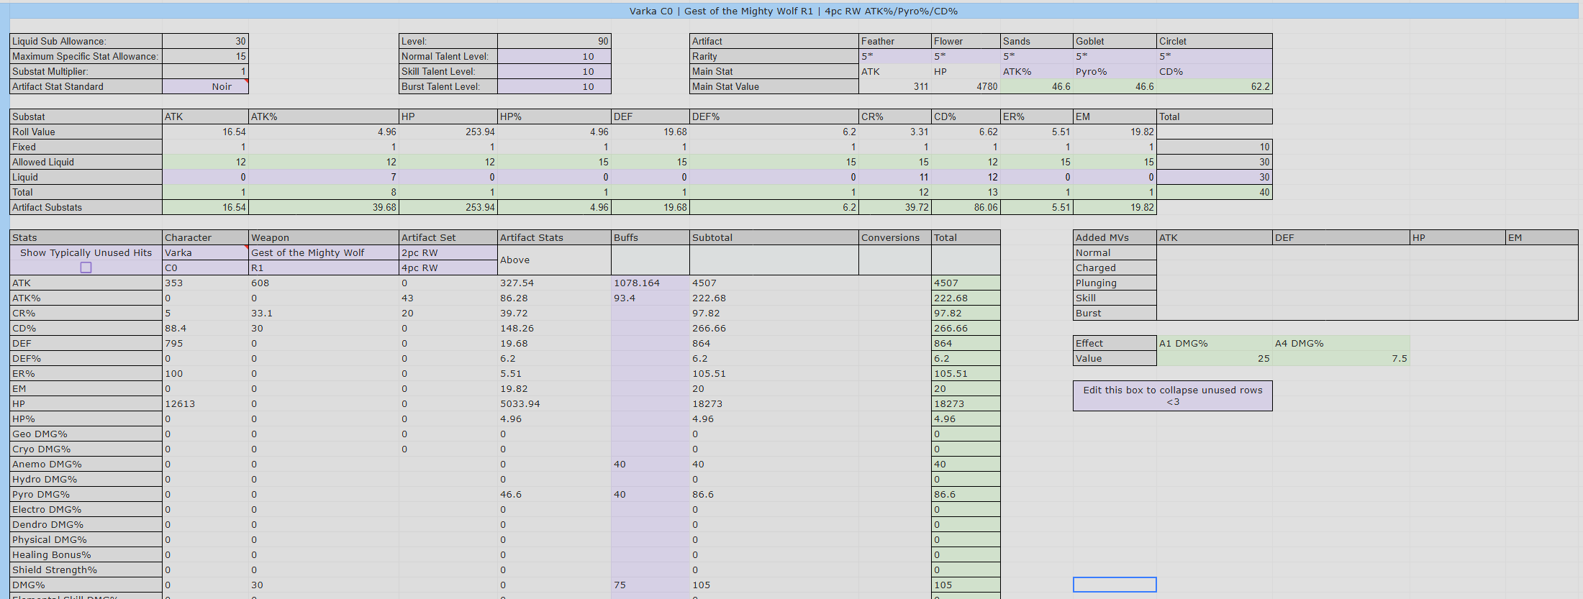Edit the Liquid rolls cell under CD%

[966, 177]
